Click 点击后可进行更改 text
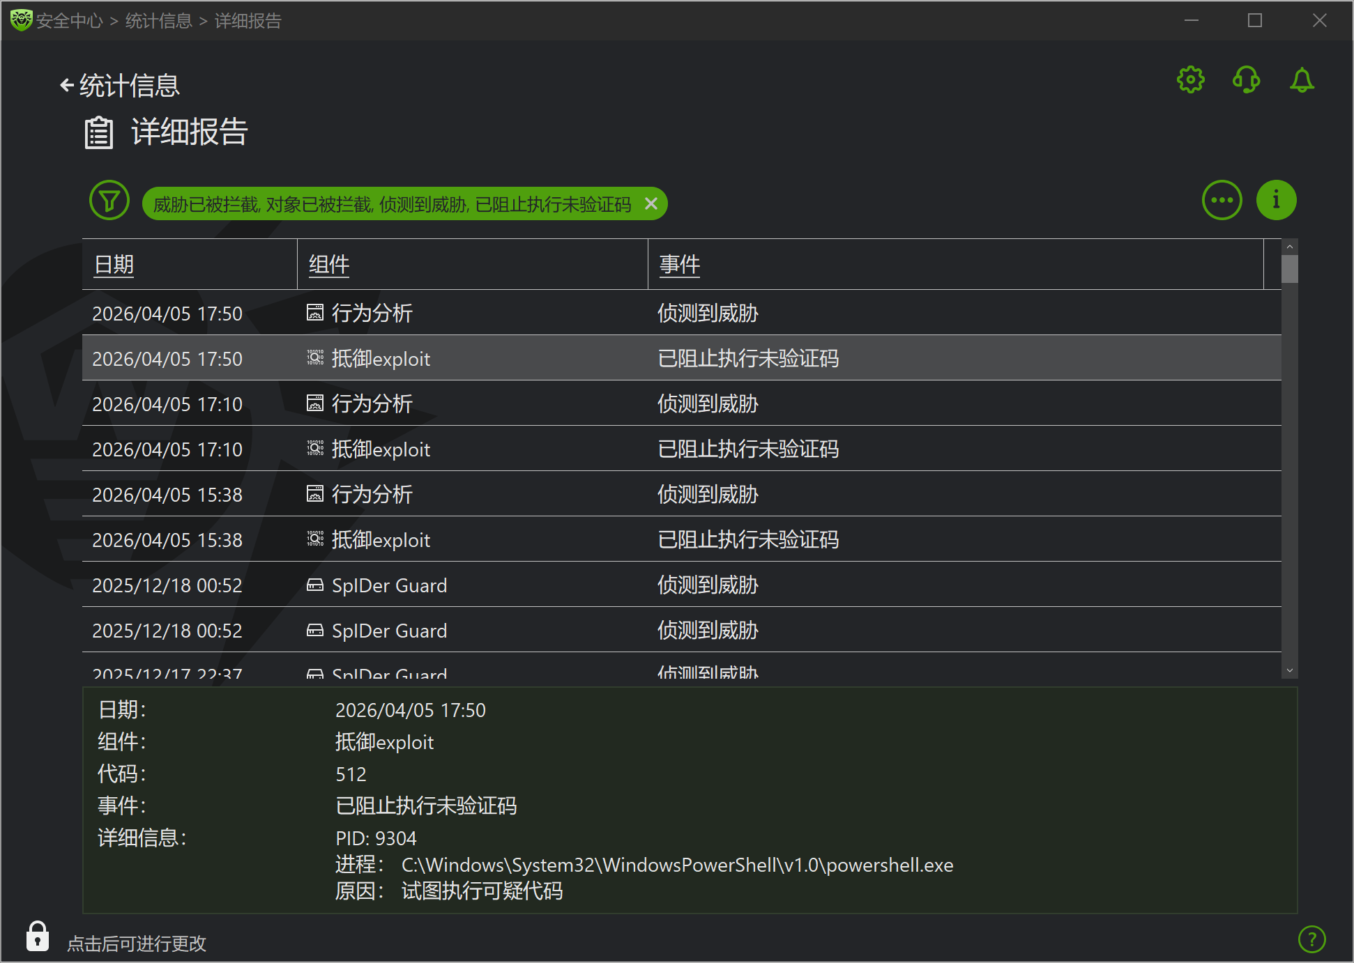 137,943
